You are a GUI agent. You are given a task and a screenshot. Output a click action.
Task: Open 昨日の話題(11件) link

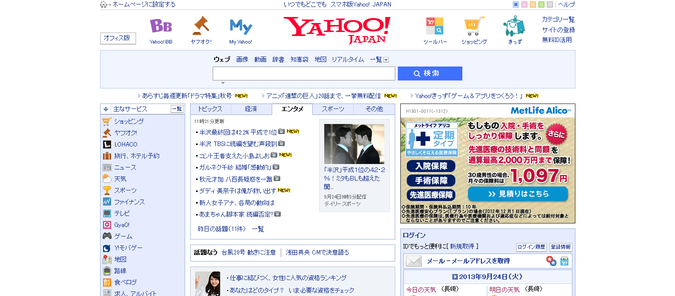click(222, 229)
